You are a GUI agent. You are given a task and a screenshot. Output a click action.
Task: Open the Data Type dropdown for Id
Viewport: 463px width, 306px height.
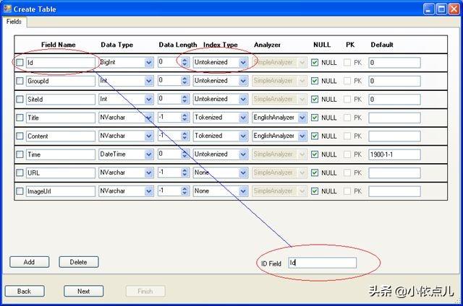[x=148, y=63]
